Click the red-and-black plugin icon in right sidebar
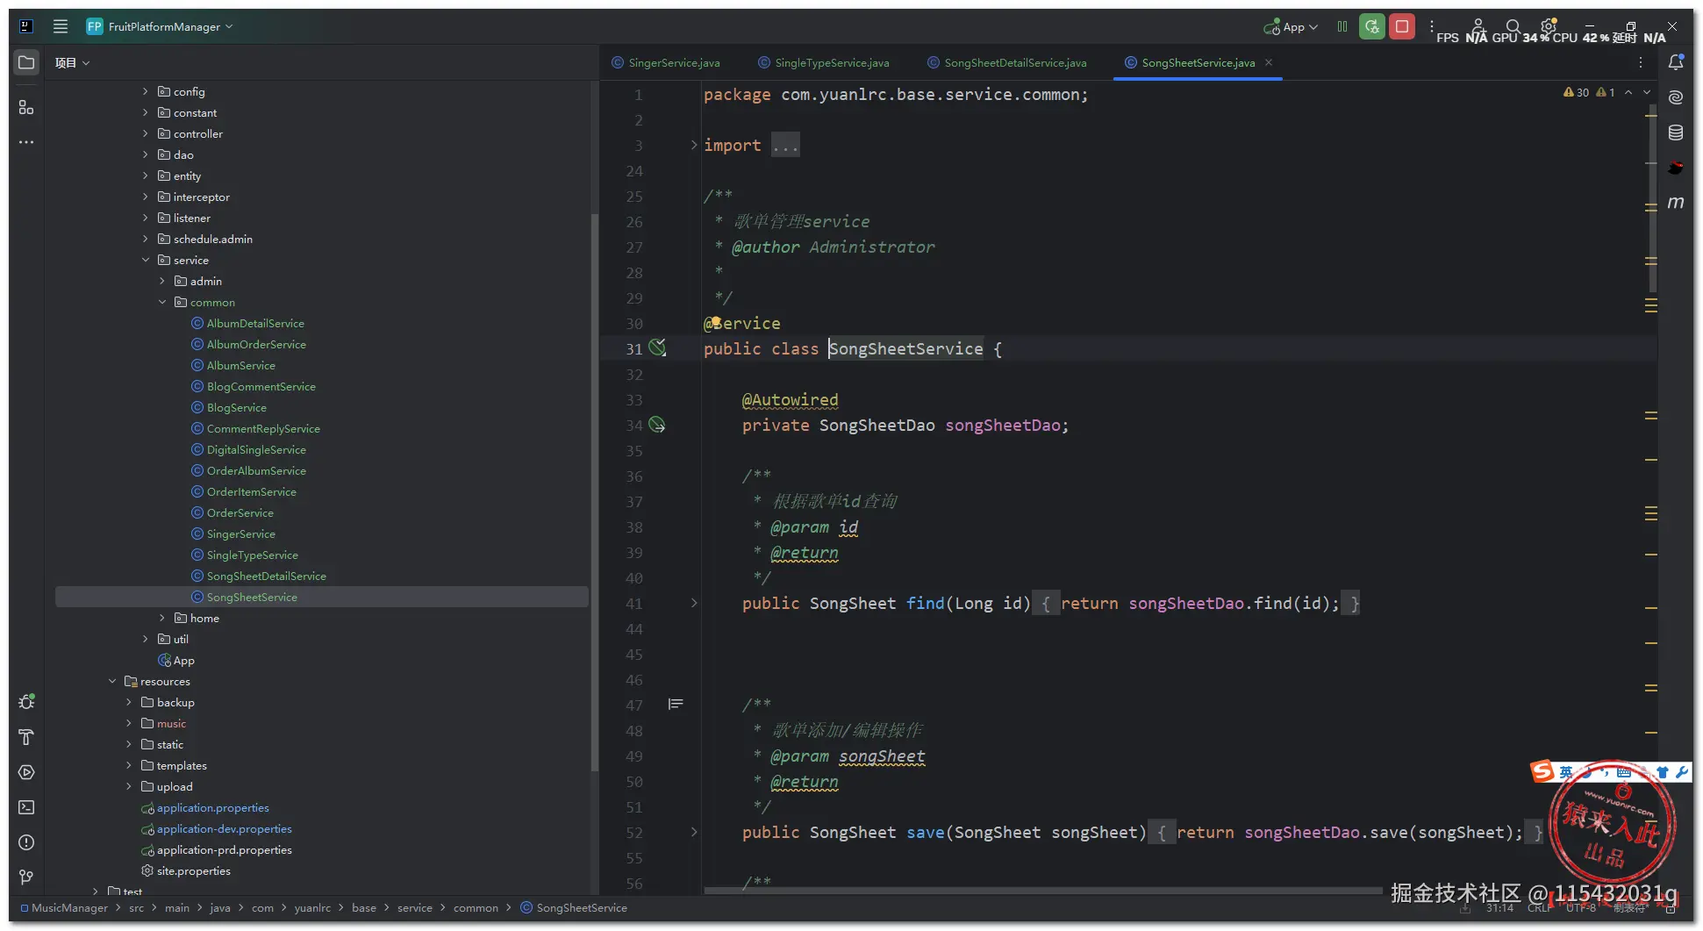Image resolution: width=1703 pixels, height=931 pixels. pos(1676,168)
